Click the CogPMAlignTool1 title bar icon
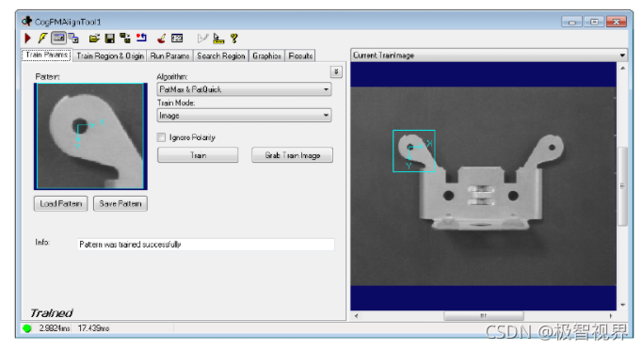This screenshot has width=642, height=350. (x=27, y=21)
